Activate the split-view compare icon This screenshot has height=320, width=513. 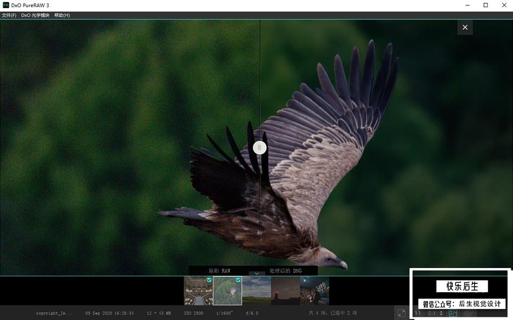(x=453, y=313)
